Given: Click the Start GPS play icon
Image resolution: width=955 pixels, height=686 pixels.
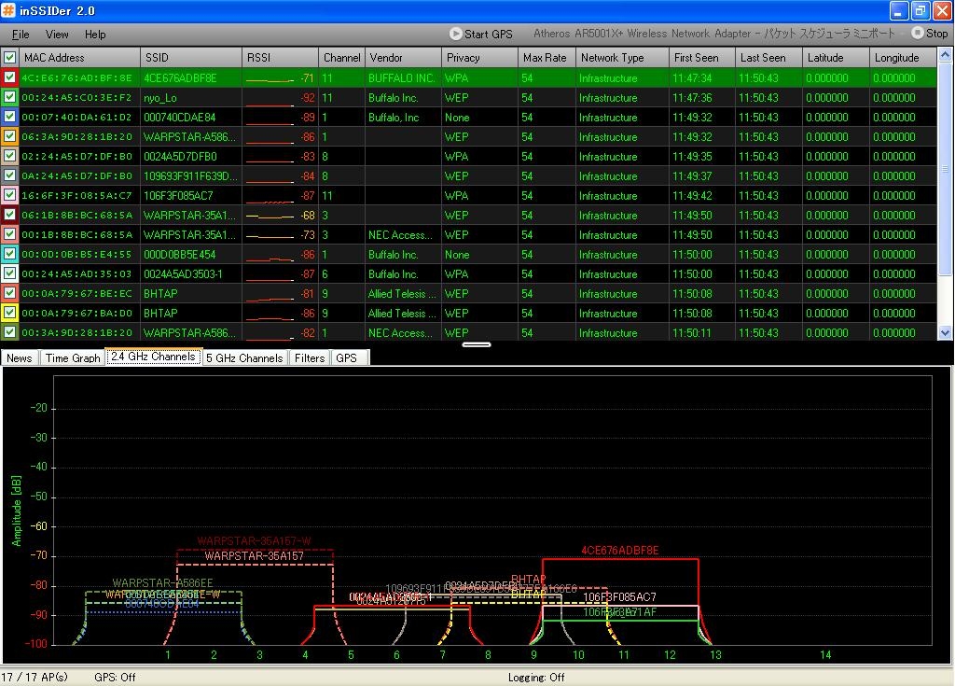Looking at the screenshot, I should pos(456,34).
